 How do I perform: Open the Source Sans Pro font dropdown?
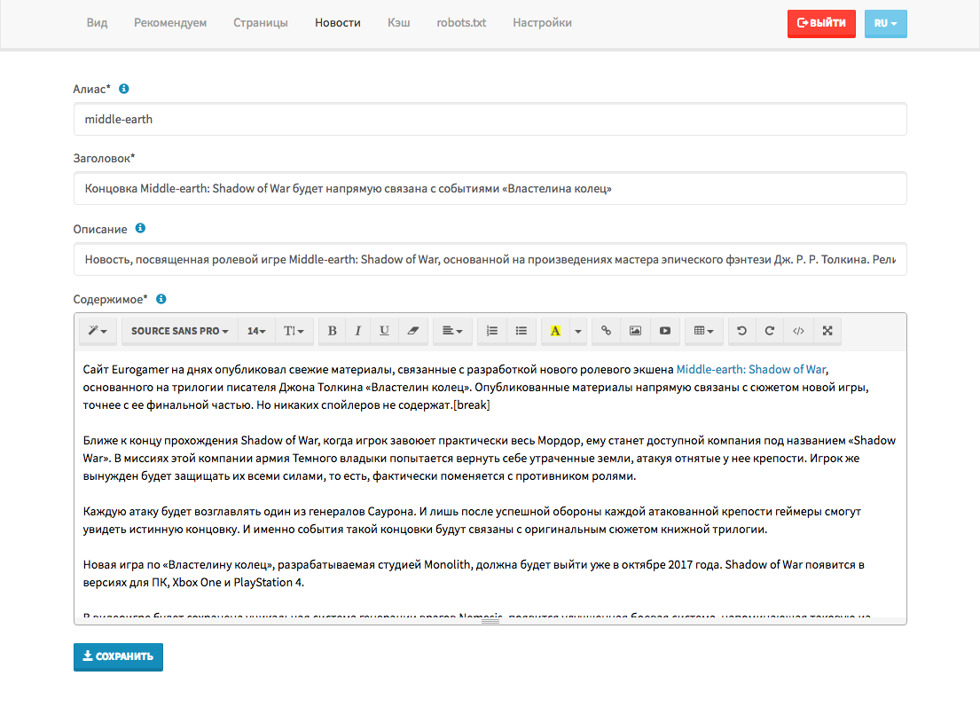point(179,331)
